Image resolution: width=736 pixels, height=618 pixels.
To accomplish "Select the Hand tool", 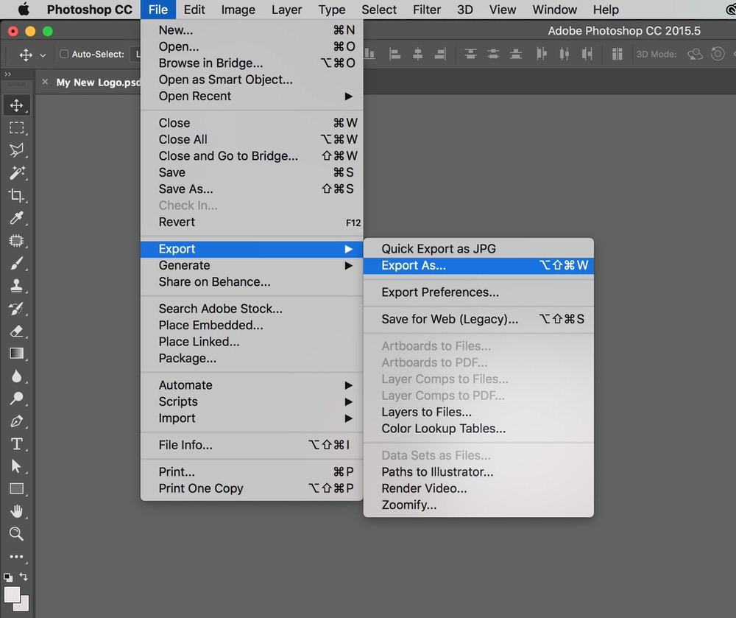I will (x=16, y=511).
